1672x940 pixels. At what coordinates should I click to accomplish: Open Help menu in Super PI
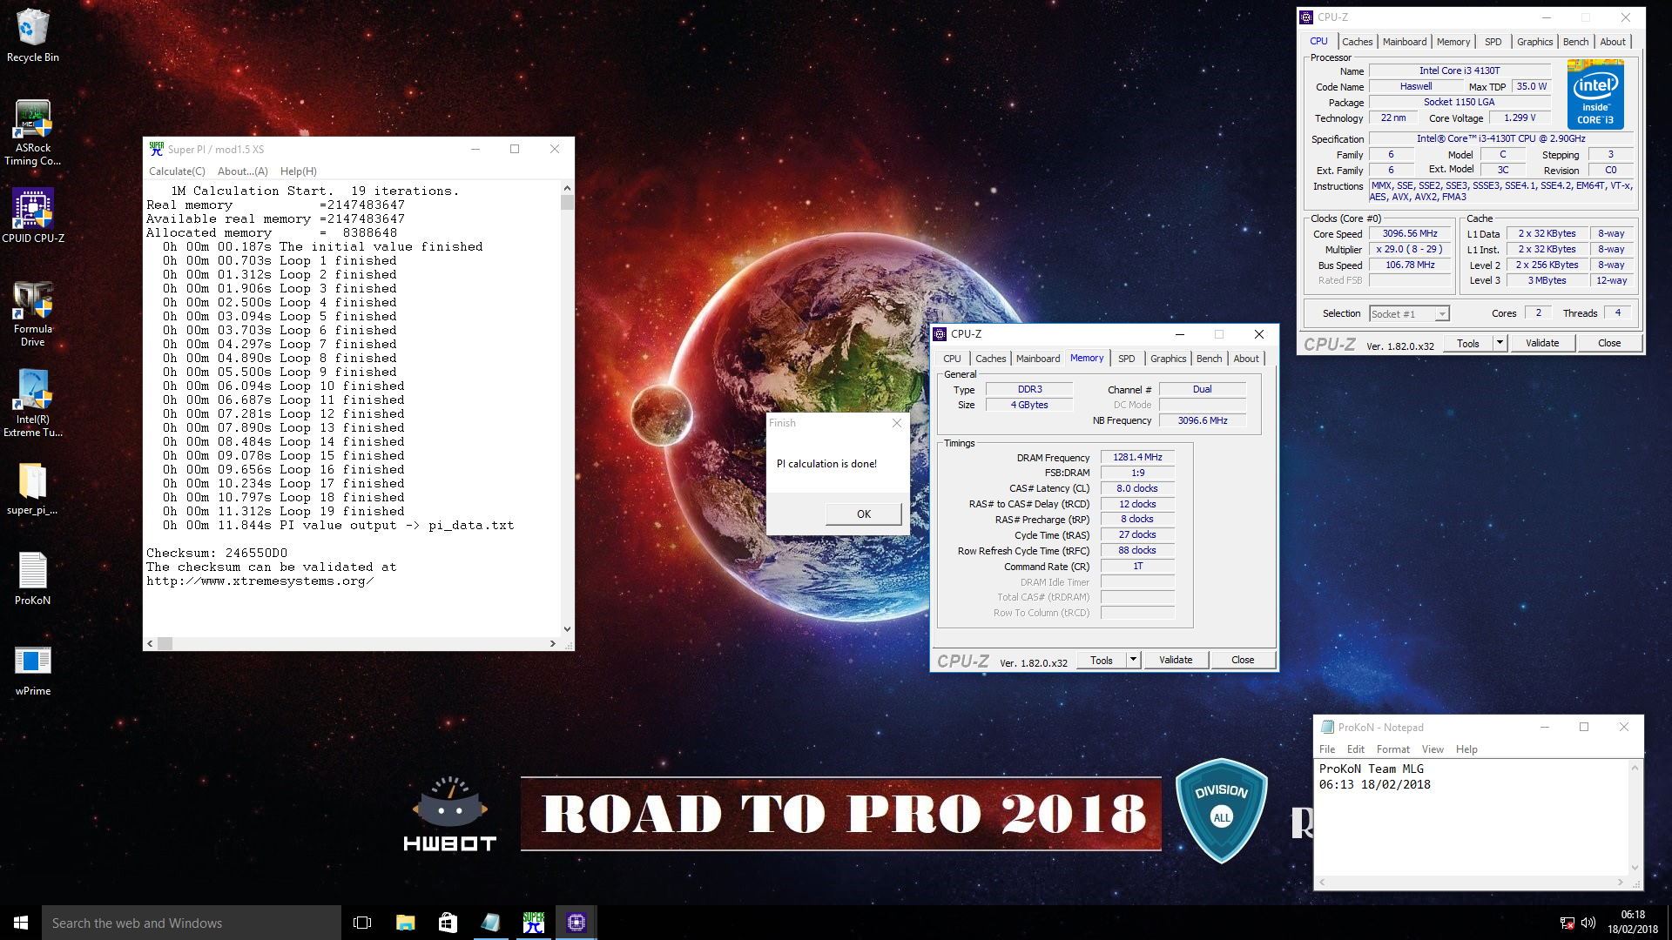tap(299, 171)
